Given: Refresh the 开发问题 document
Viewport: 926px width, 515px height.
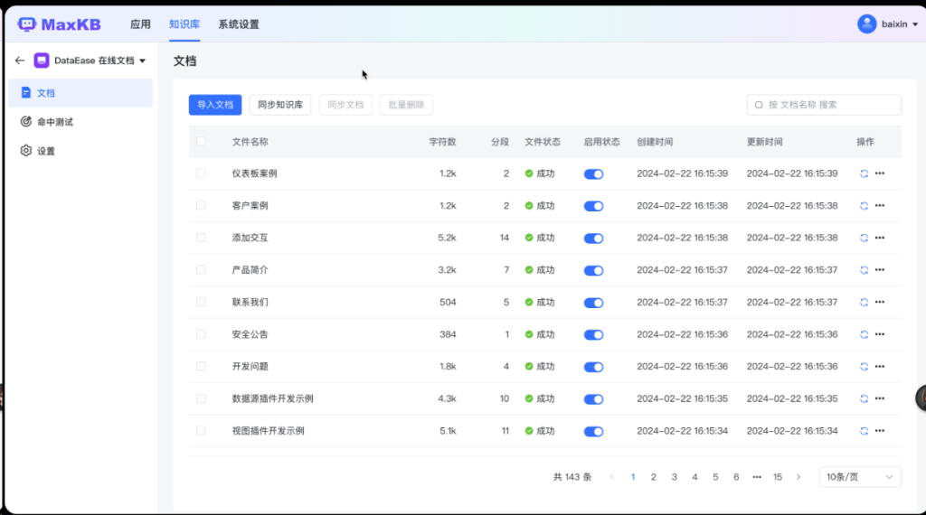Looking at the screenshot, I should coord(864,366).
